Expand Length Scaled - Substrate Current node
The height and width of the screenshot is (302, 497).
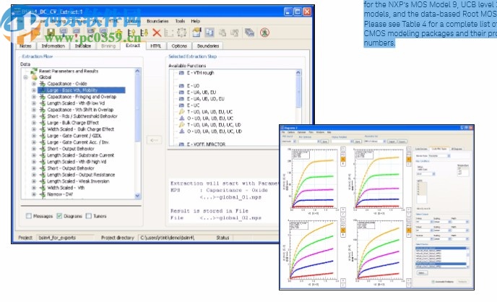tap(34, 155)
